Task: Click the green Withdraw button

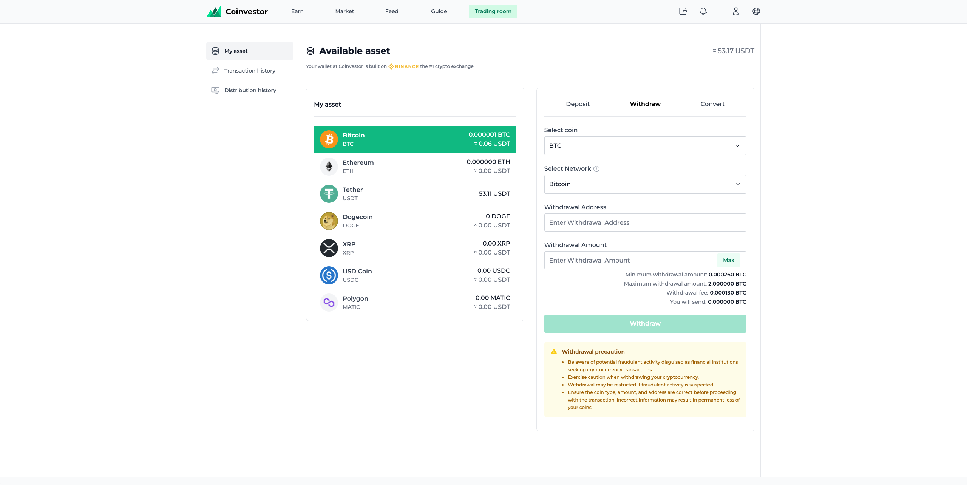Action: (645, 323)
